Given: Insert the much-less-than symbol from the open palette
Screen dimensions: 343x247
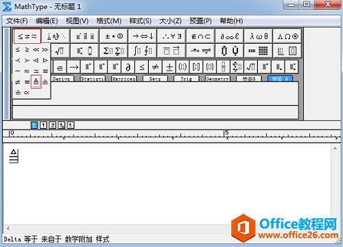Looking at the screenshot, I should [x=36, y=49].
